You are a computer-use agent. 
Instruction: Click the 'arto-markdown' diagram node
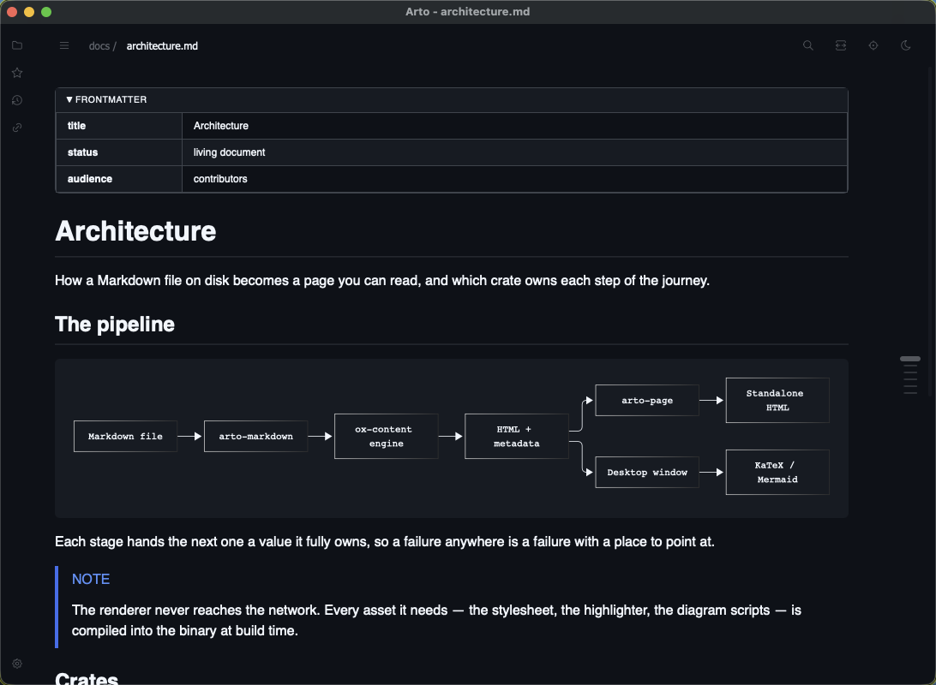coord(255,437)
